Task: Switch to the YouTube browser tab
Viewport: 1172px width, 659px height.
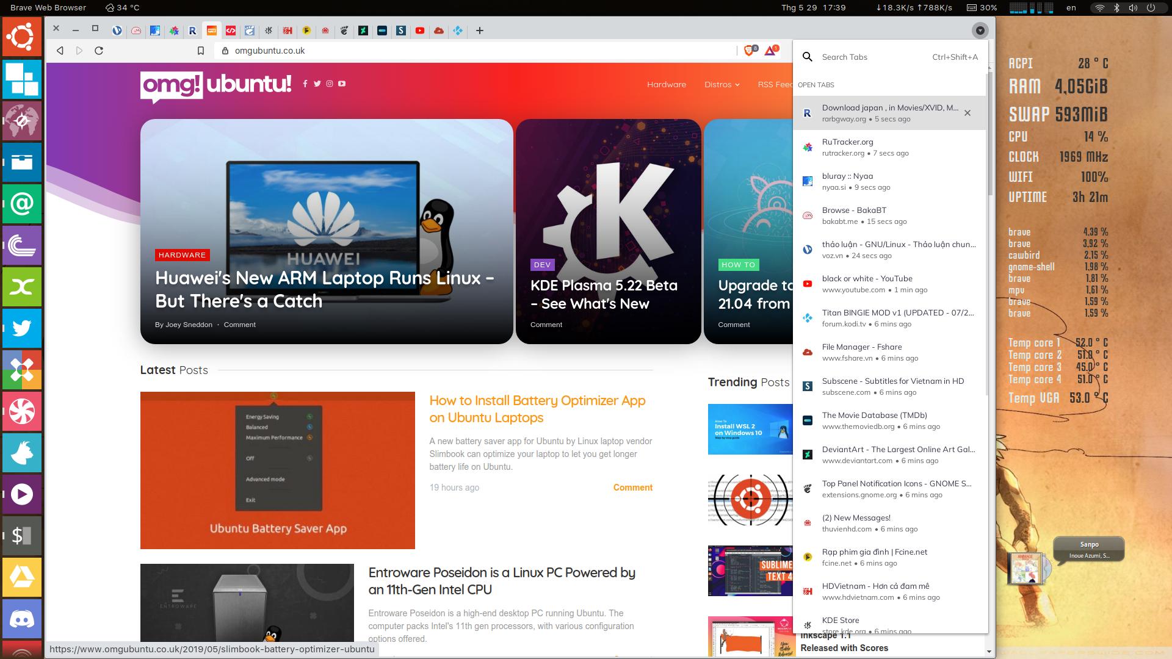Action: point(420,31)
